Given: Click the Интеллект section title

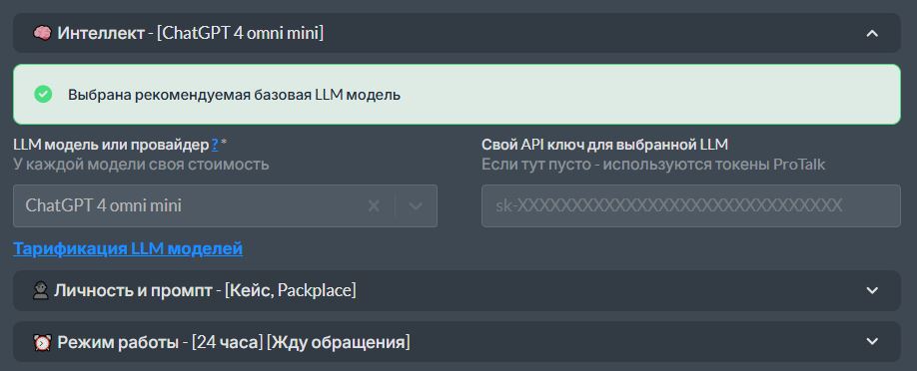Looking at the screenshot, I should 101,33.
